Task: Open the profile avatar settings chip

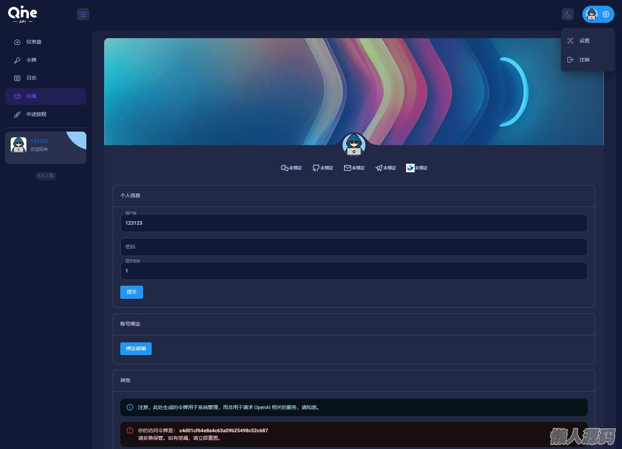Action: tap(598, 14)
